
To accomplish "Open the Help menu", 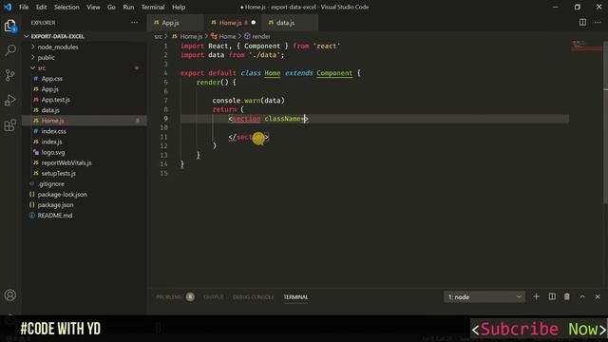I will [179, 7].
